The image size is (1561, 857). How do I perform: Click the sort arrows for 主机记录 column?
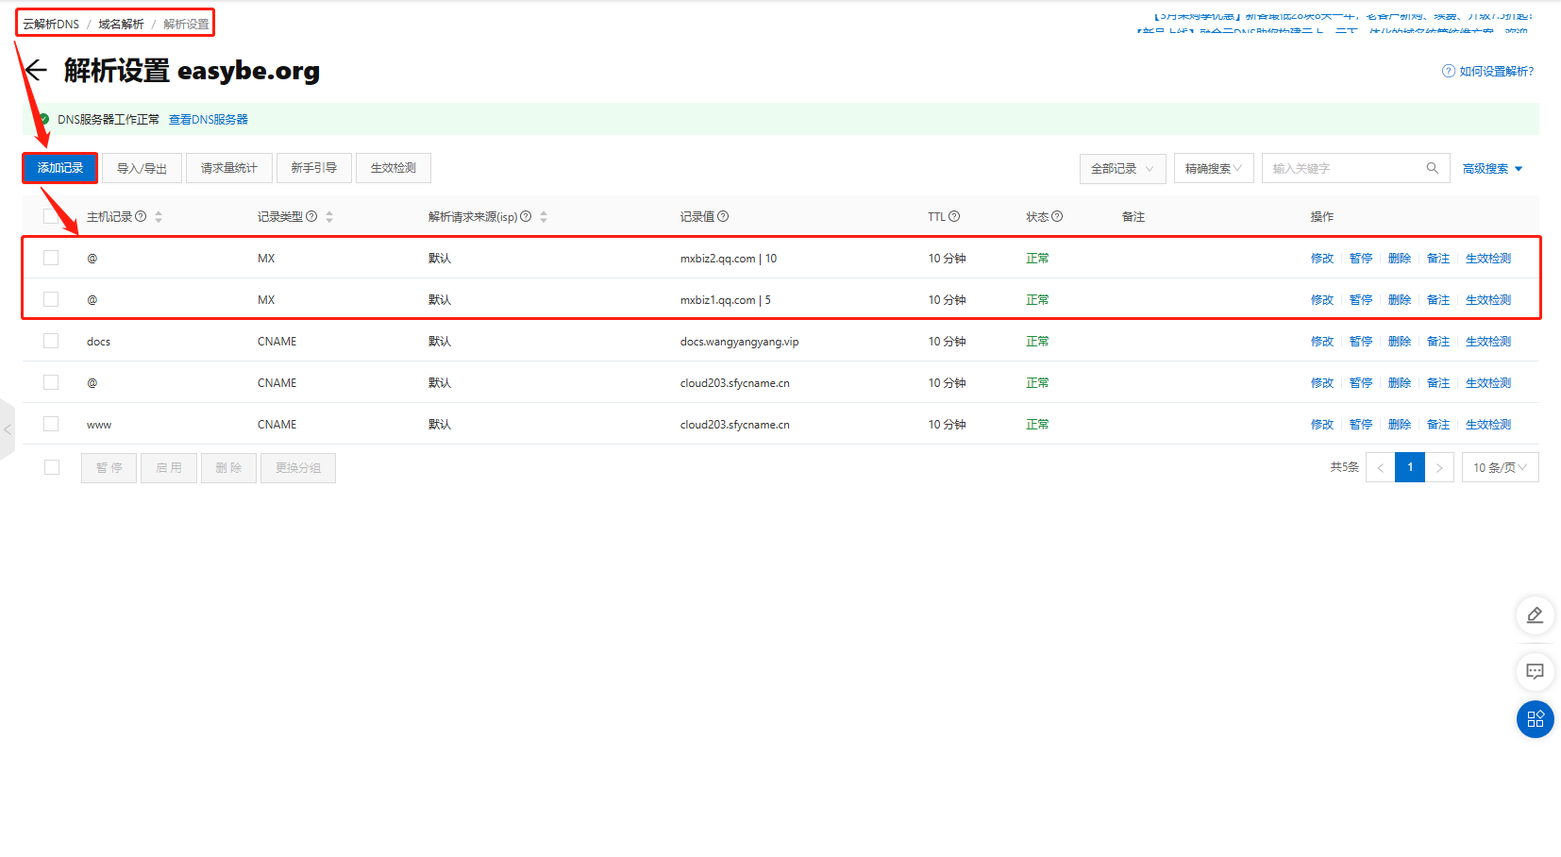point(159,216)
